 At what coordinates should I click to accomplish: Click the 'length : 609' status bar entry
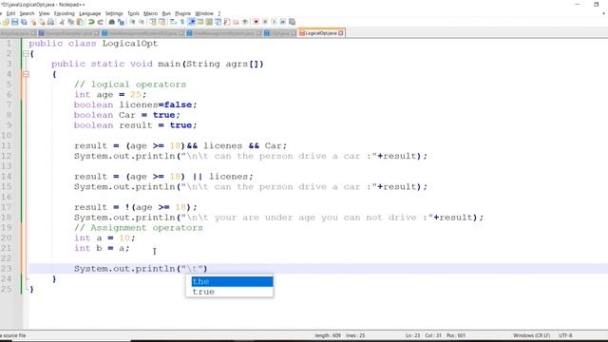click(328, 335)
